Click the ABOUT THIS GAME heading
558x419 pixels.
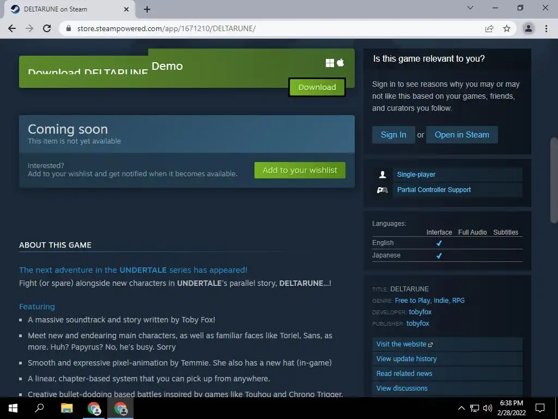point(55,245)
